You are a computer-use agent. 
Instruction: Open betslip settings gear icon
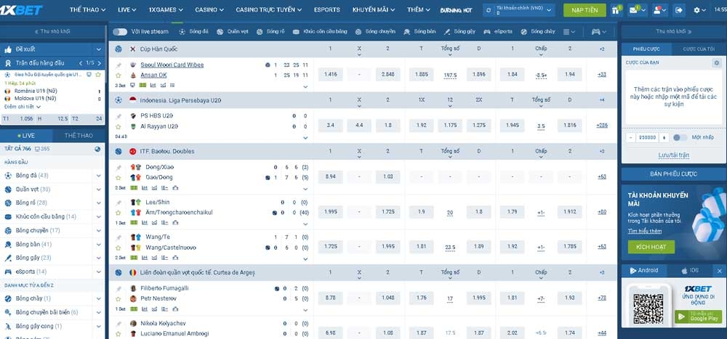[x=717, y=62]
